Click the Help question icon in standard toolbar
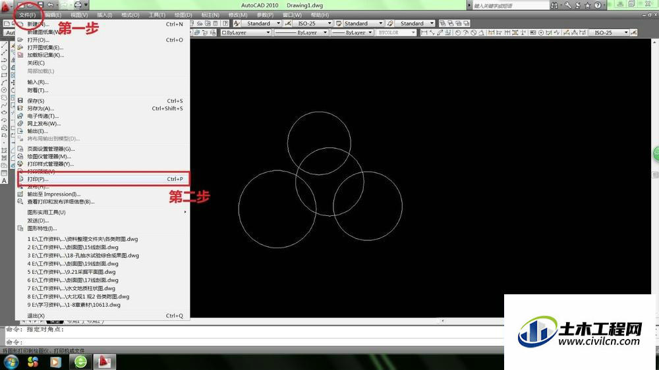This screenshot has width=659, height=370. click(x=225, y=24)
